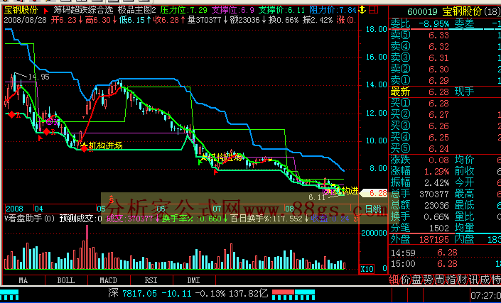Click the green flag marker in late June

tap(200, 162)
